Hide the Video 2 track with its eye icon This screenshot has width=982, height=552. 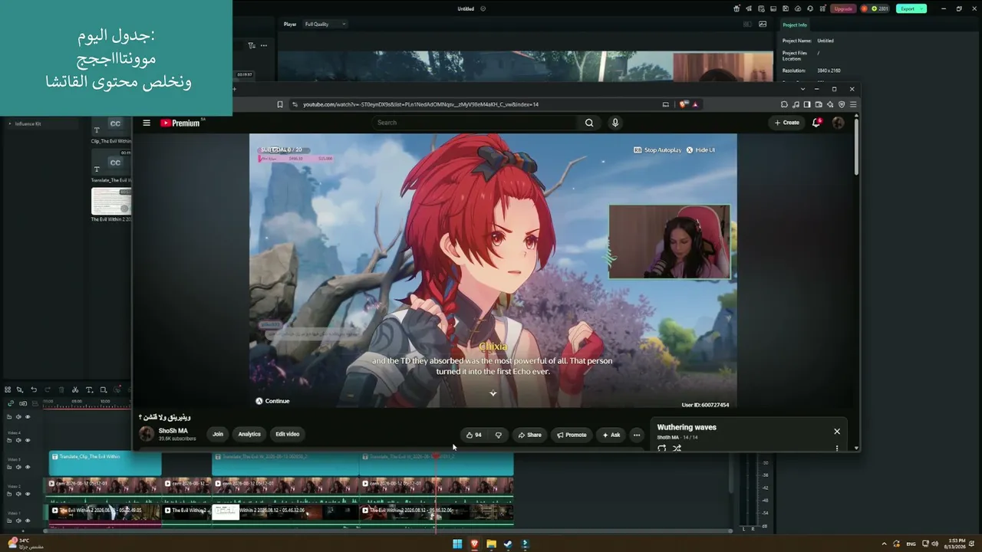tap(28, 494)
